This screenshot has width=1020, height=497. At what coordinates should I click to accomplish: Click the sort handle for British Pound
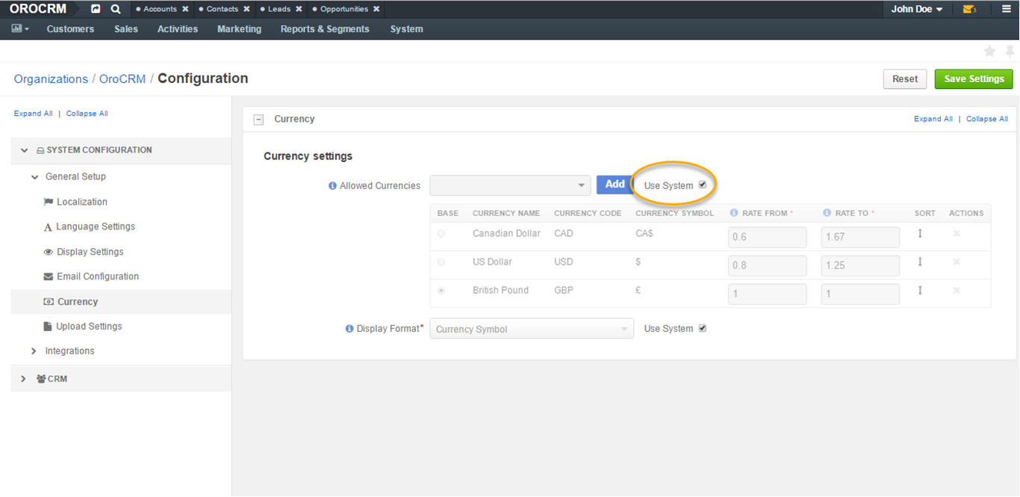pyautogui.click(x=920, y=290)
